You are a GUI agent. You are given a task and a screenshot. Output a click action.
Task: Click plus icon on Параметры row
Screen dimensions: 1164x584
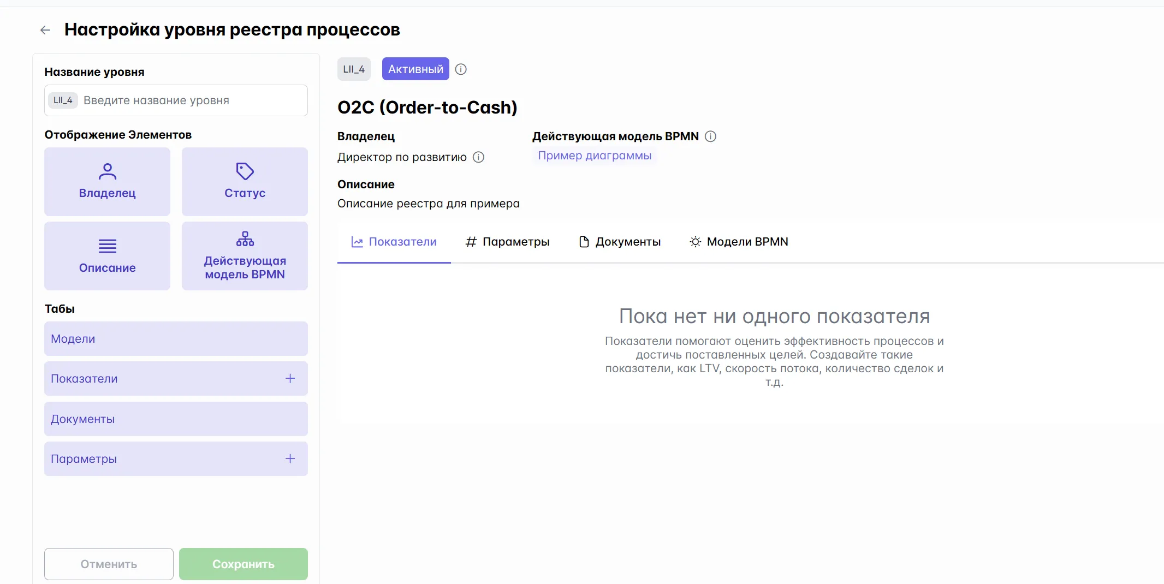pos(290,458)
